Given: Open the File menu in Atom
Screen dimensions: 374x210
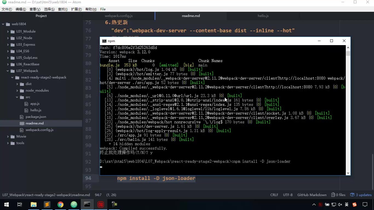Looking at the screenshot, I should [103, 9].
